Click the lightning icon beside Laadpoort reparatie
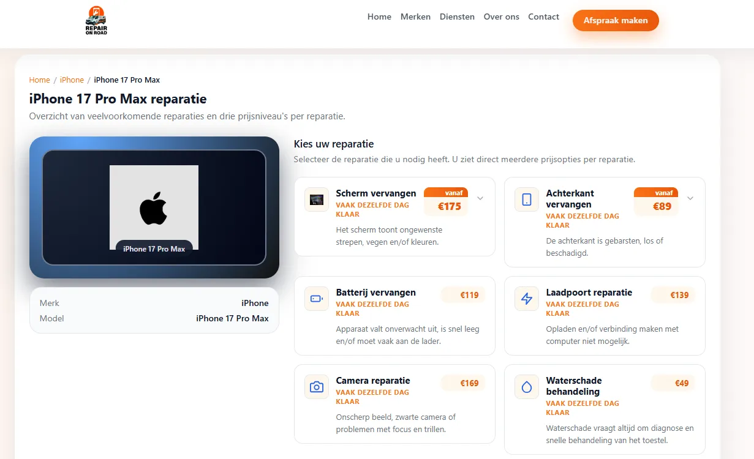This screenshot has width=754, height=459. pyautogui.click(x=527, y=299)
